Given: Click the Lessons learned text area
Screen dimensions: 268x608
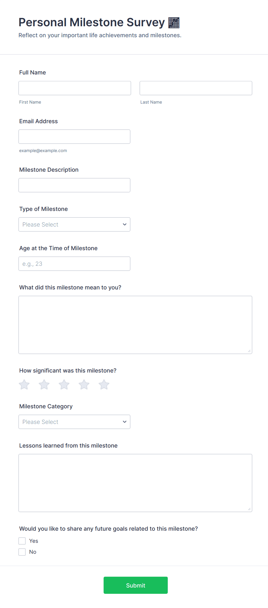Looking at the screenshot, I should pyautogui.click(x=135, y=483).
